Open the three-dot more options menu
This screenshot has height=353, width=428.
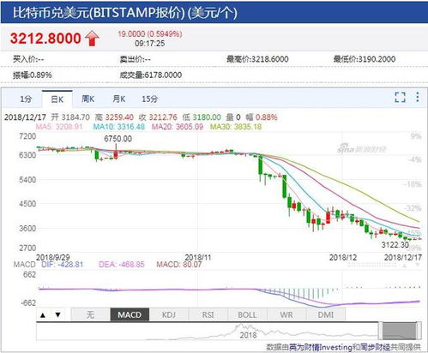(x=418, y=97)
